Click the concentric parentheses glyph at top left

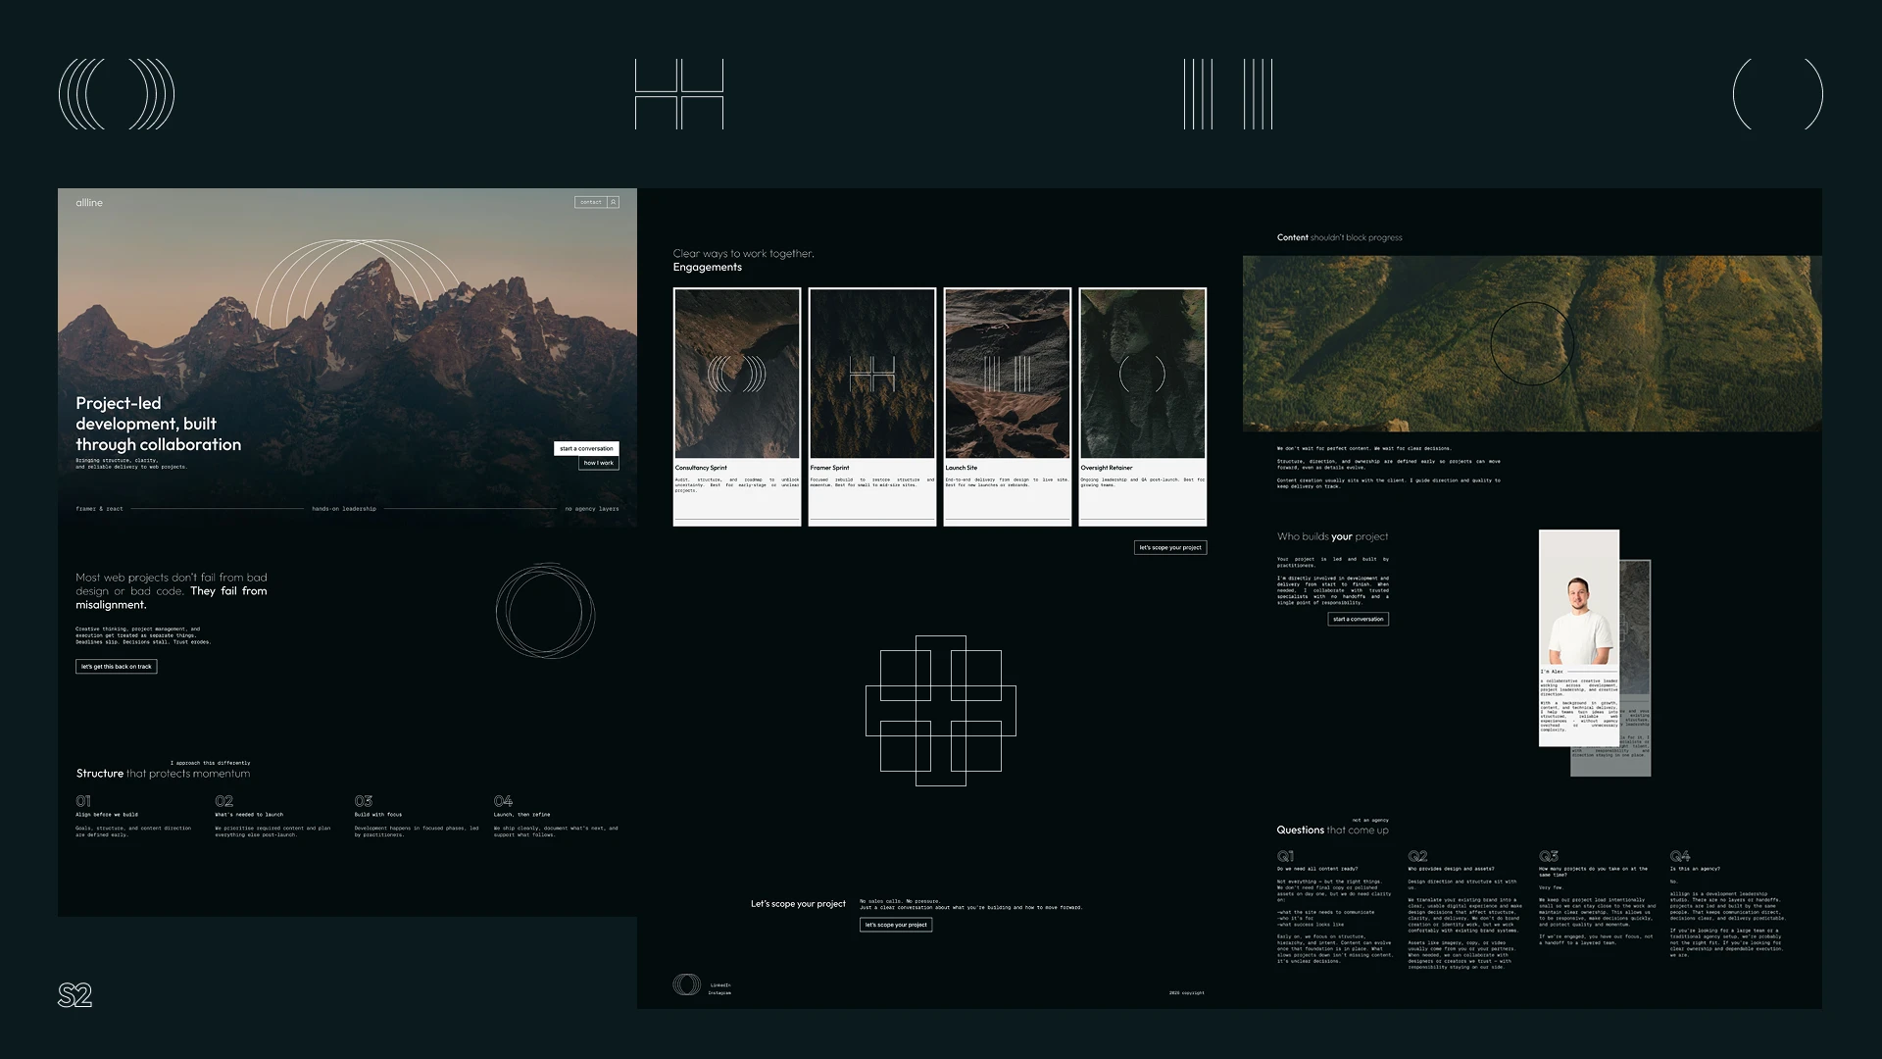[x=117, y=94]
